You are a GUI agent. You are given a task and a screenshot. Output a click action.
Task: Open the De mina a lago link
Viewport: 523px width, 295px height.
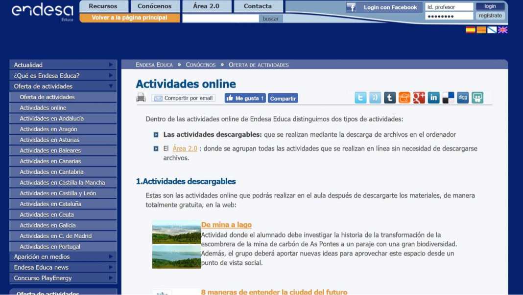[226, 225]
